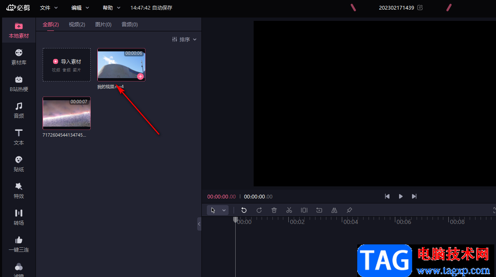Open the 贴纸 stickers panel
This screenshot has height=277, width=496.
pyautogui.click(x=19, y=164)
